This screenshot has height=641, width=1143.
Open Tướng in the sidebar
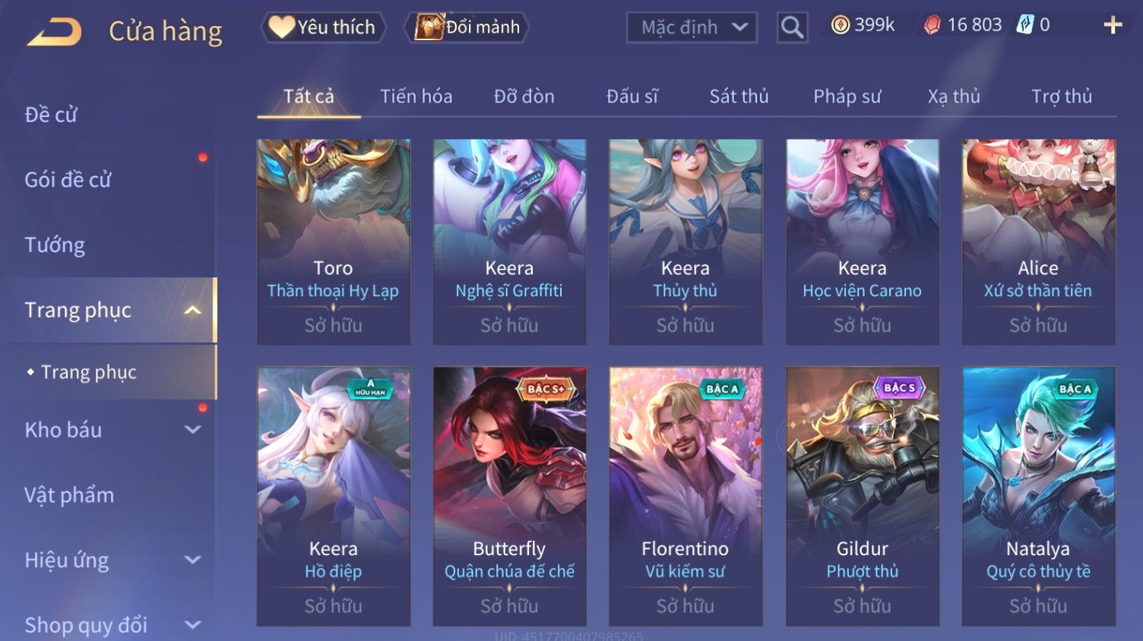pos(55,245)
